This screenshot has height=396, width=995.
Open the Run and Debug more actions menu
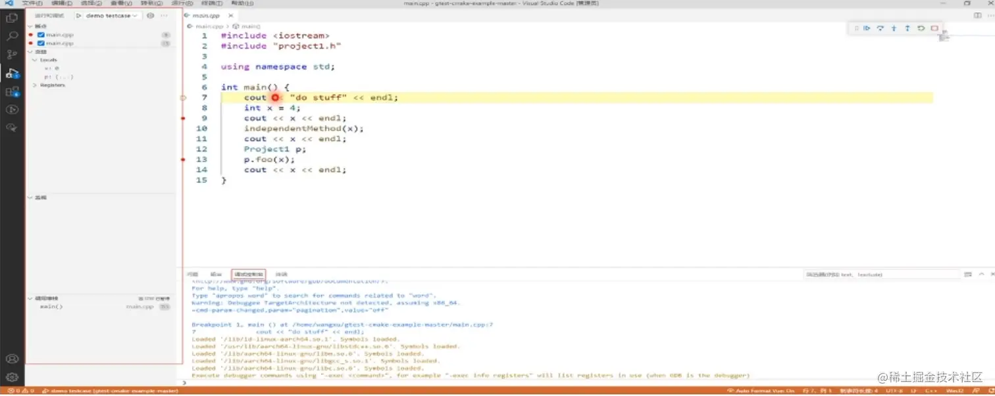(165, 15)
